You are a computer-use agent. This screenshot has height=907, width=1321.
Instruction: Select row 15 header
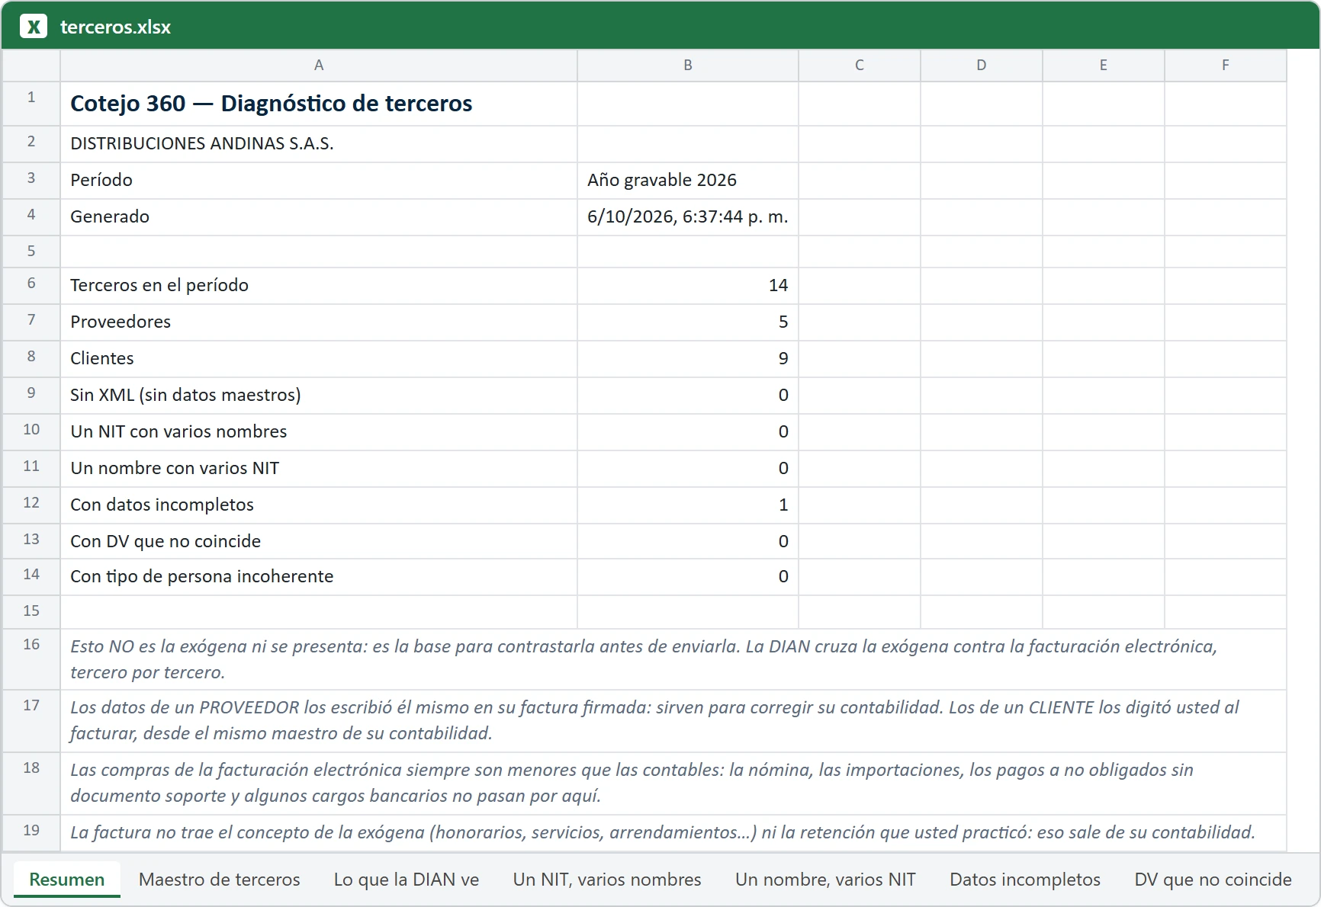(x=31, y=612)
